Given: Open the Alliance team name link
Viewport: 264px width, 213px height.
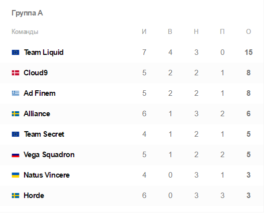Looking at the screenshot, I should (37, 114).
